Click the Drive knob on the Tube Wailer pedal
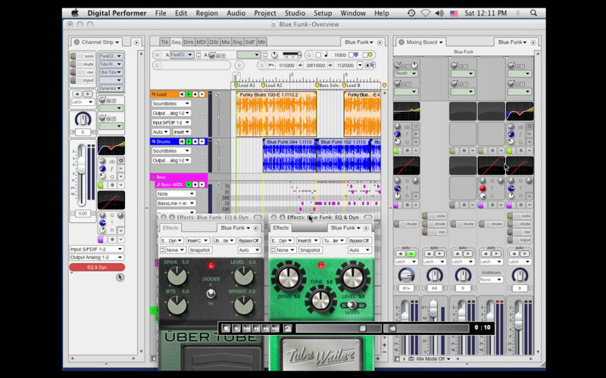Image resolution: width=606 pixels, height=378 pixels. point(289,277)
